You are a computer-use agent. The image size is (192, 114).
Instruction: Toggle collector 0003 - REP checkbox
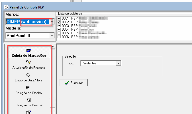click(x=59, y=26)
